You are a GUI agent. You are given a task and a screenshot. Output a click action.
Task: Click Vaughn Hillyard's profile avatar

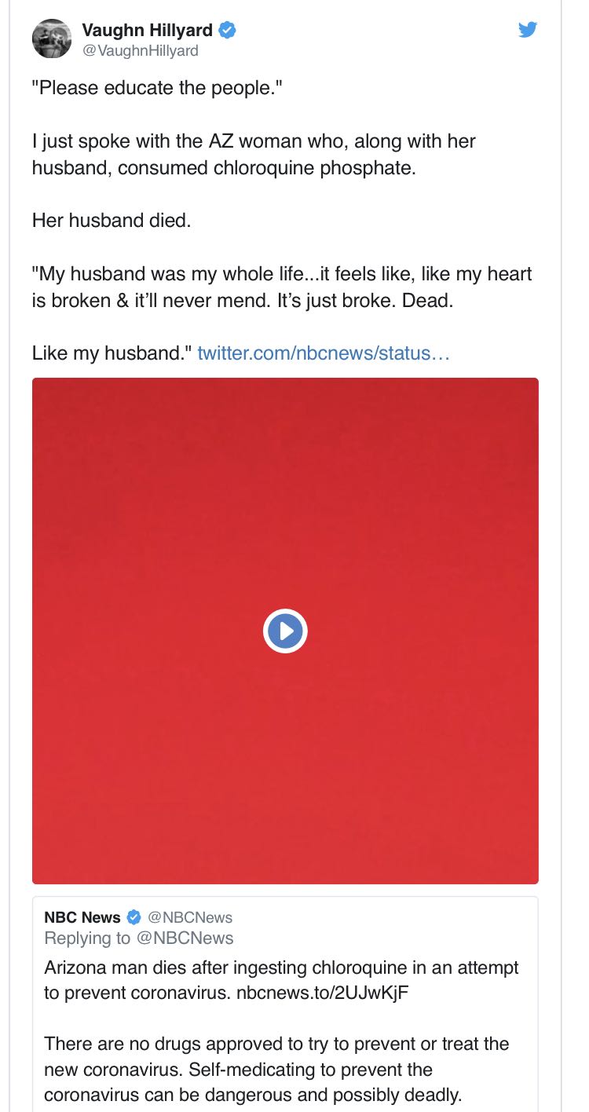tap(52, 38)
